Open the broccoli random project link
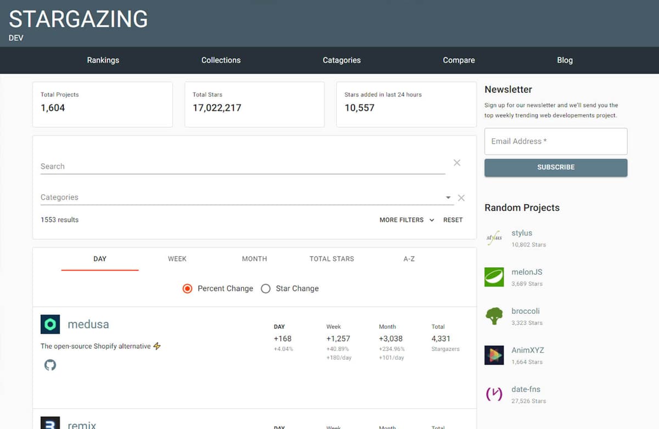Screen dimensions: 659x429 (x=526, y=311)
